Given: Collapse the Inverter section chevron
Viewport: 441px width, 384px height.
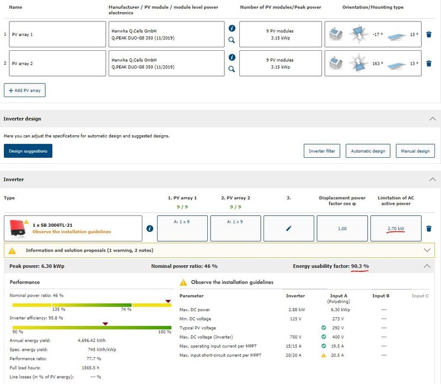Looking at the screenshot, I should click(432, 179).
